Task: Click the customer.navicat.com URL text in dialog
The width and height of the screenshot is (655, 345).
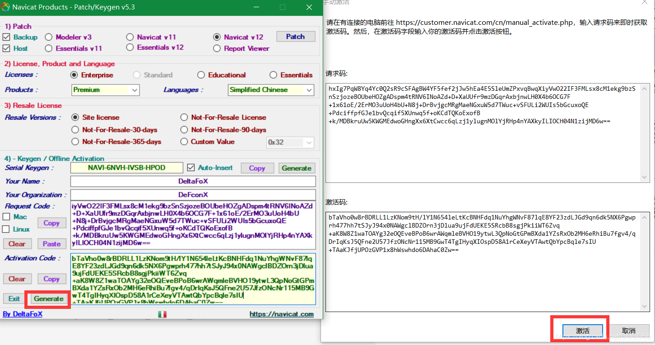Action: 485,22
